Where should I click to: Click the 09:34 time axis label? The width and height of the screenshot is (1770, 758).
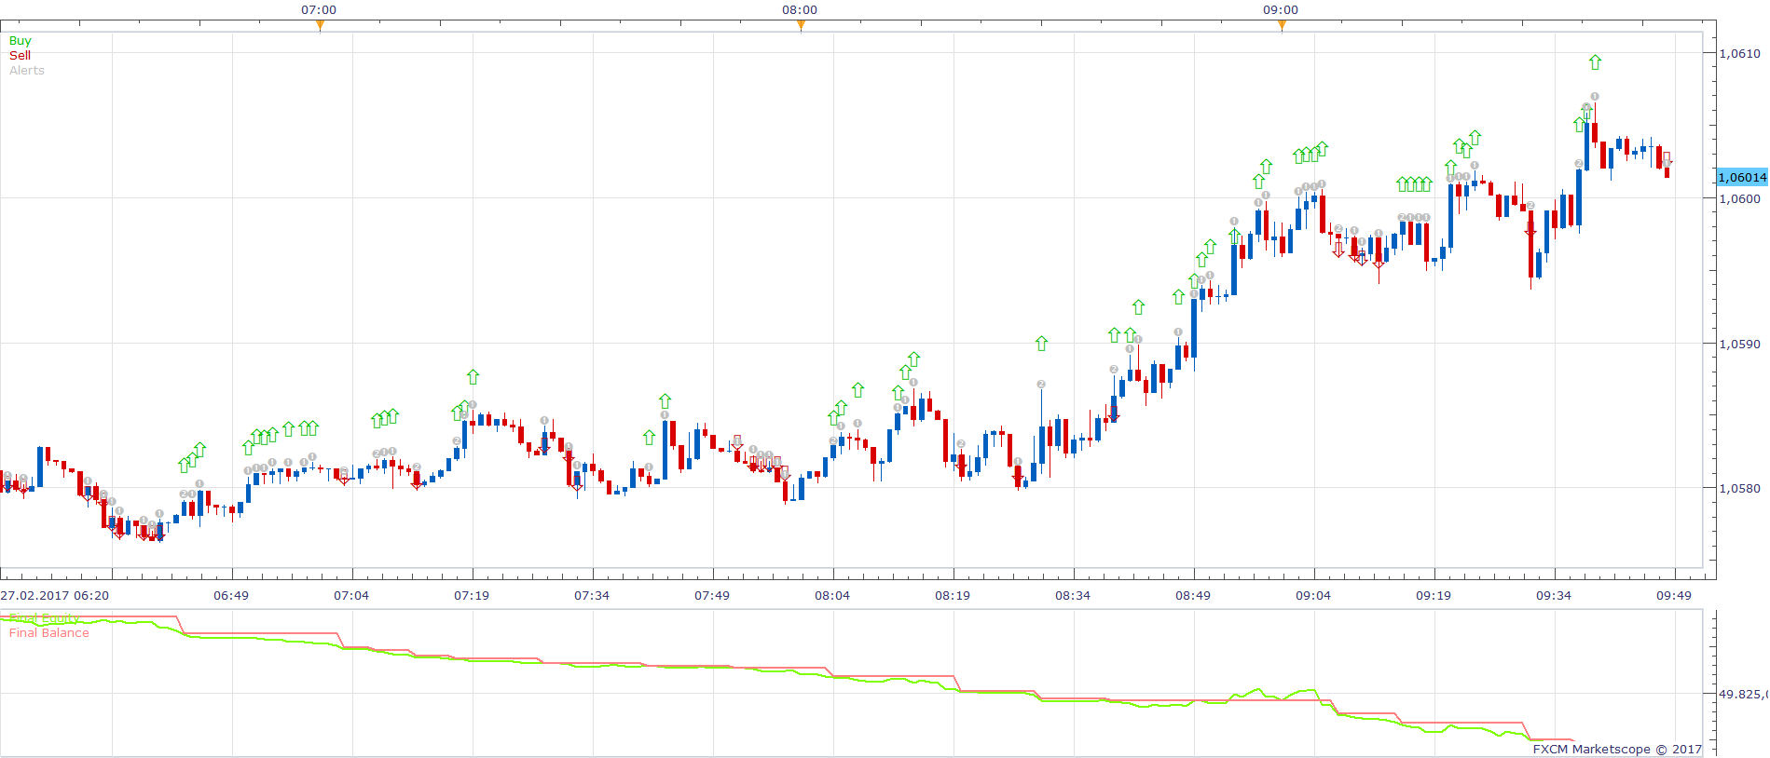coord(1554,595)
